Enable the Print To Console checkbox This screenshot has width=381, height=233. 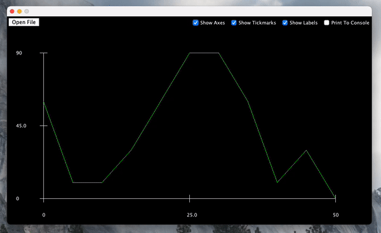coord(326,23)
